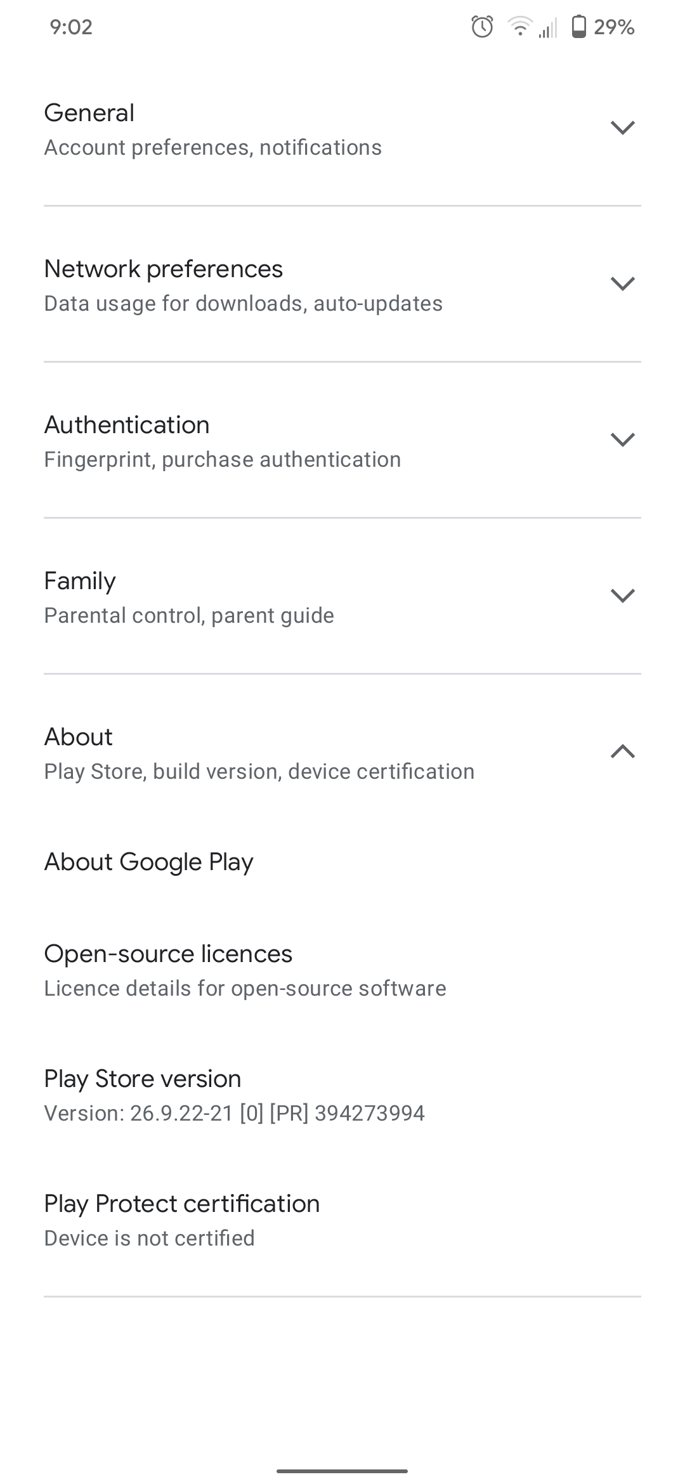Click the alarm clock status bar icon
The height and width of the screenshot is (1484, 685).
pyautogui.click(x=481, y=26)
